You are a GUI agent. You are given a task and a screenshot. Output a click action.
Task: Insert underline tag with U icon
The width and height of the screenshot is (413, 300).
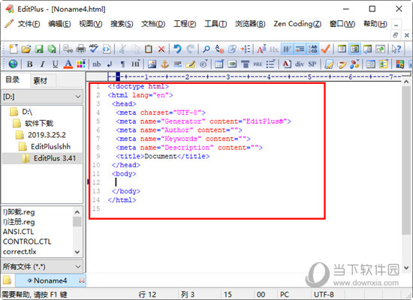(x=56, y=64)
